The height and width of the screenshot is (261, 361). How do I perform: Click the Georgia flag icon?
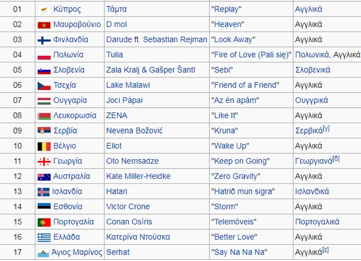(44, 161)
